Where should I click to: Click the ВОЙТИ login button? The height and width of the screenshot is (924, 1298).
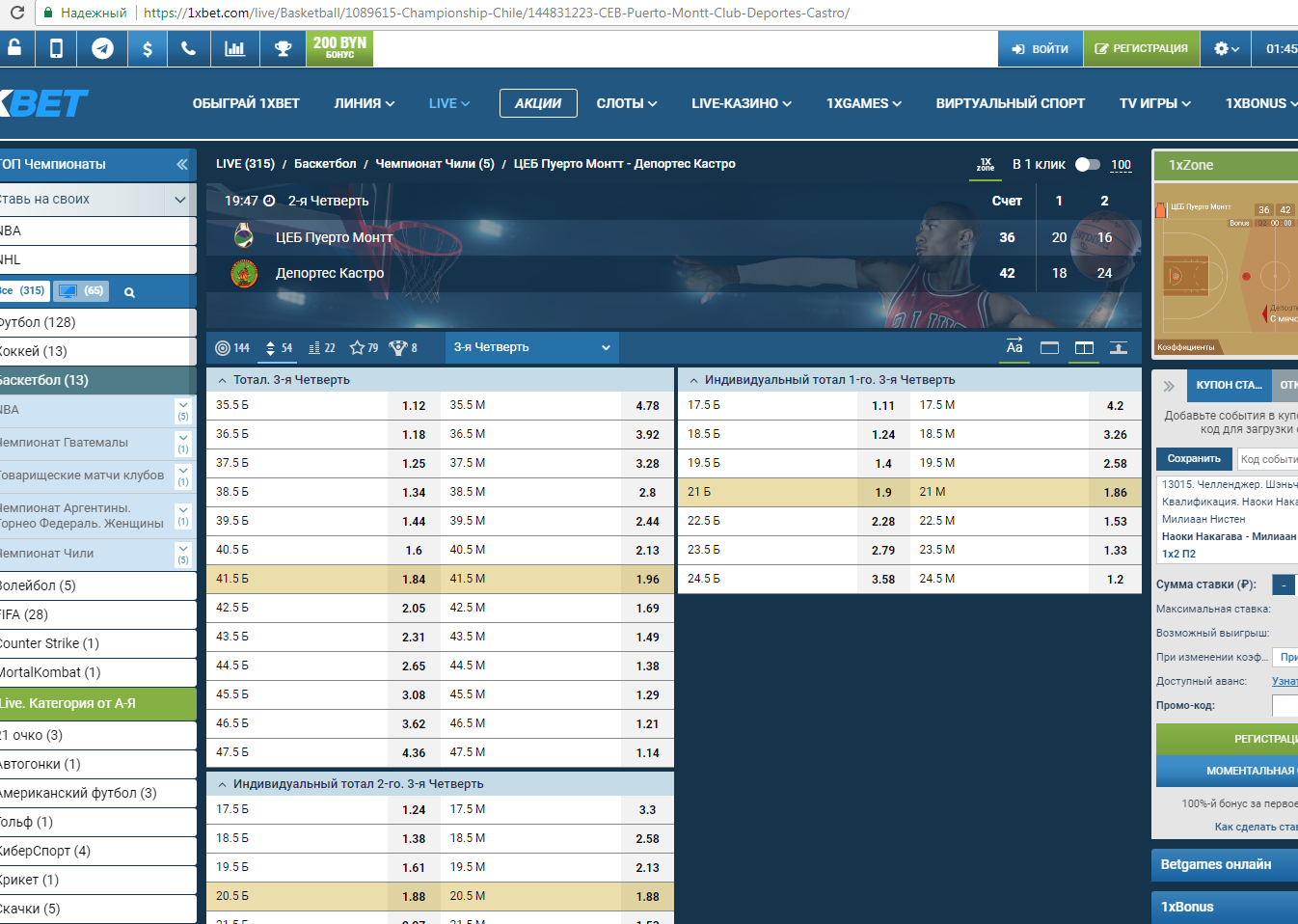tap(1040, 48)
